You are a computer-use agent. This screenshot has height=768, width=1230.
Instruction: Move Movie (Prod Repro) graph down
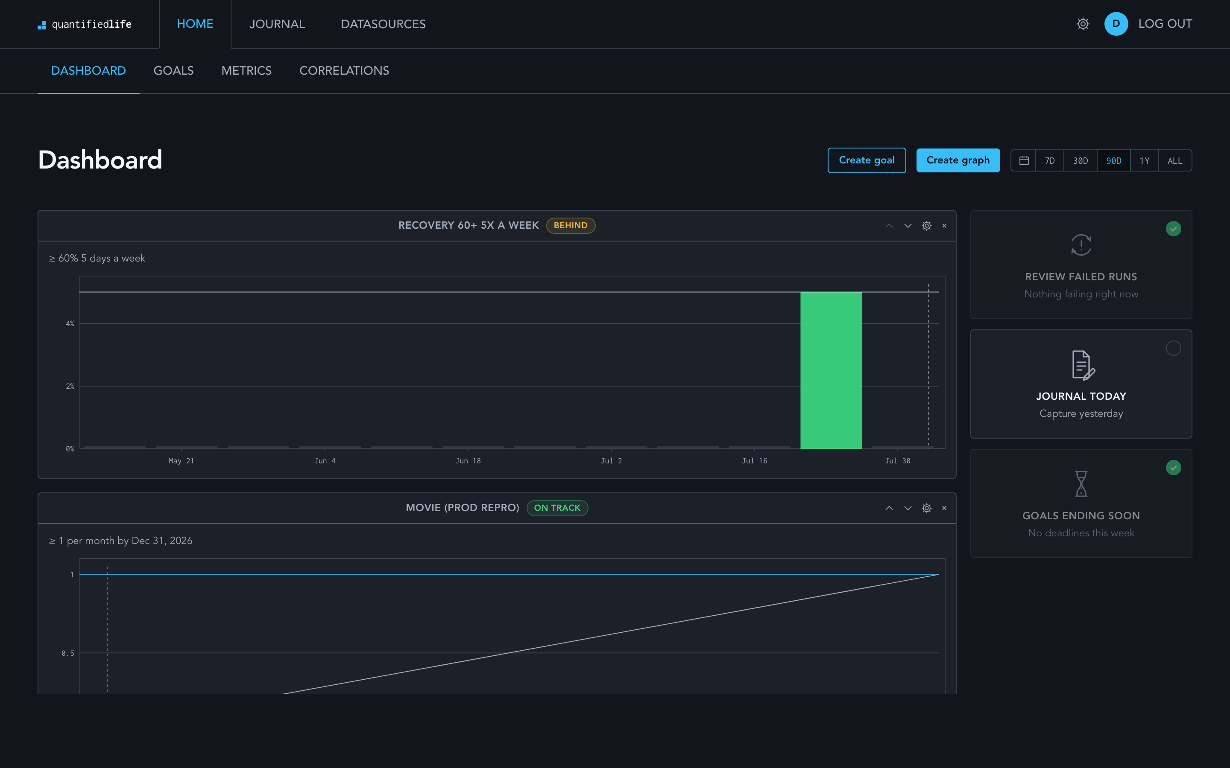908,508
